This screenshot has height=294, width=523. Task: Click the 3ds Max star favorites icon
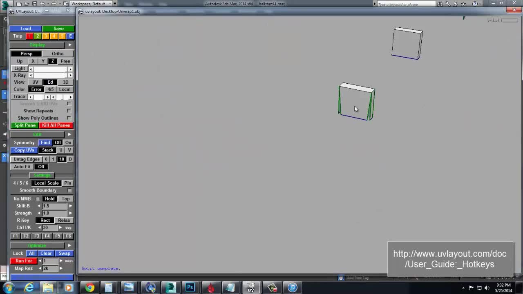pos(463,4)
